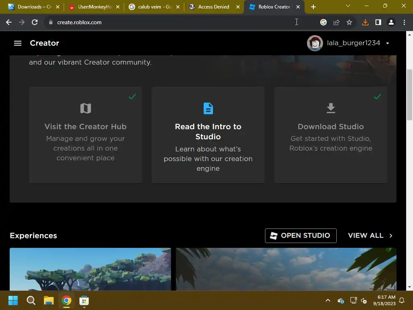Open a new browser tab with plus
The image size is (413, 310).
click(313, 7)
